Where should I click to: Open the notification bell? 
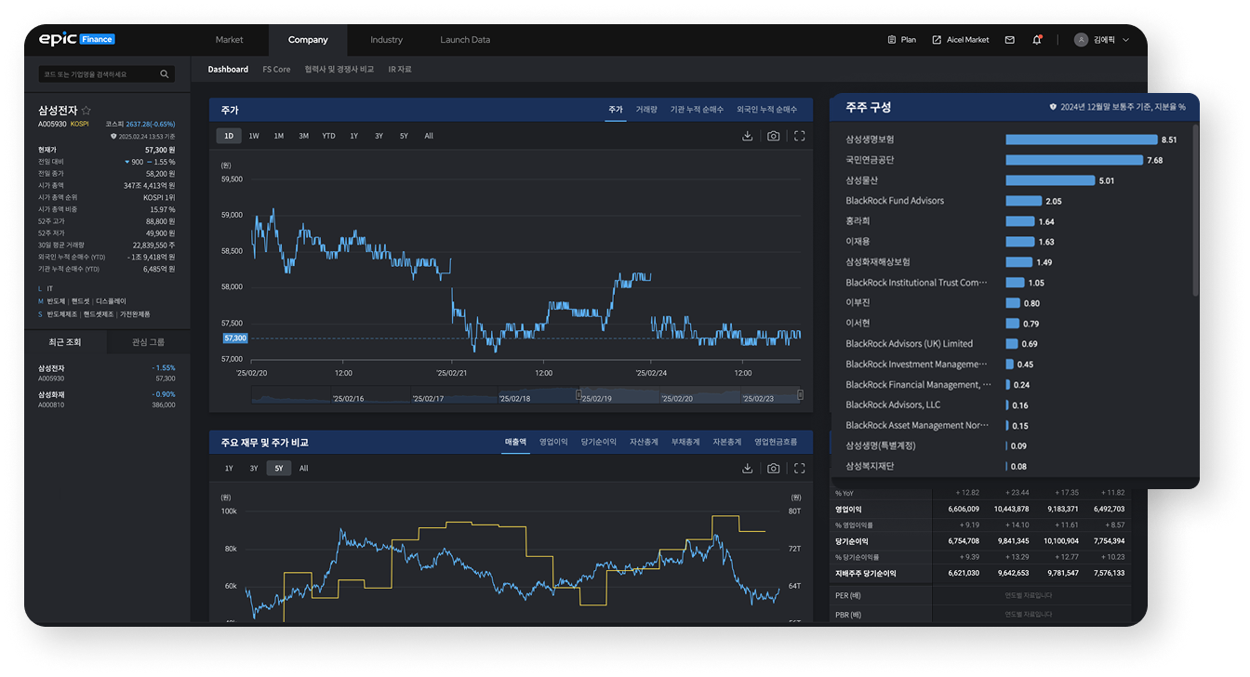click(1037, 40)
